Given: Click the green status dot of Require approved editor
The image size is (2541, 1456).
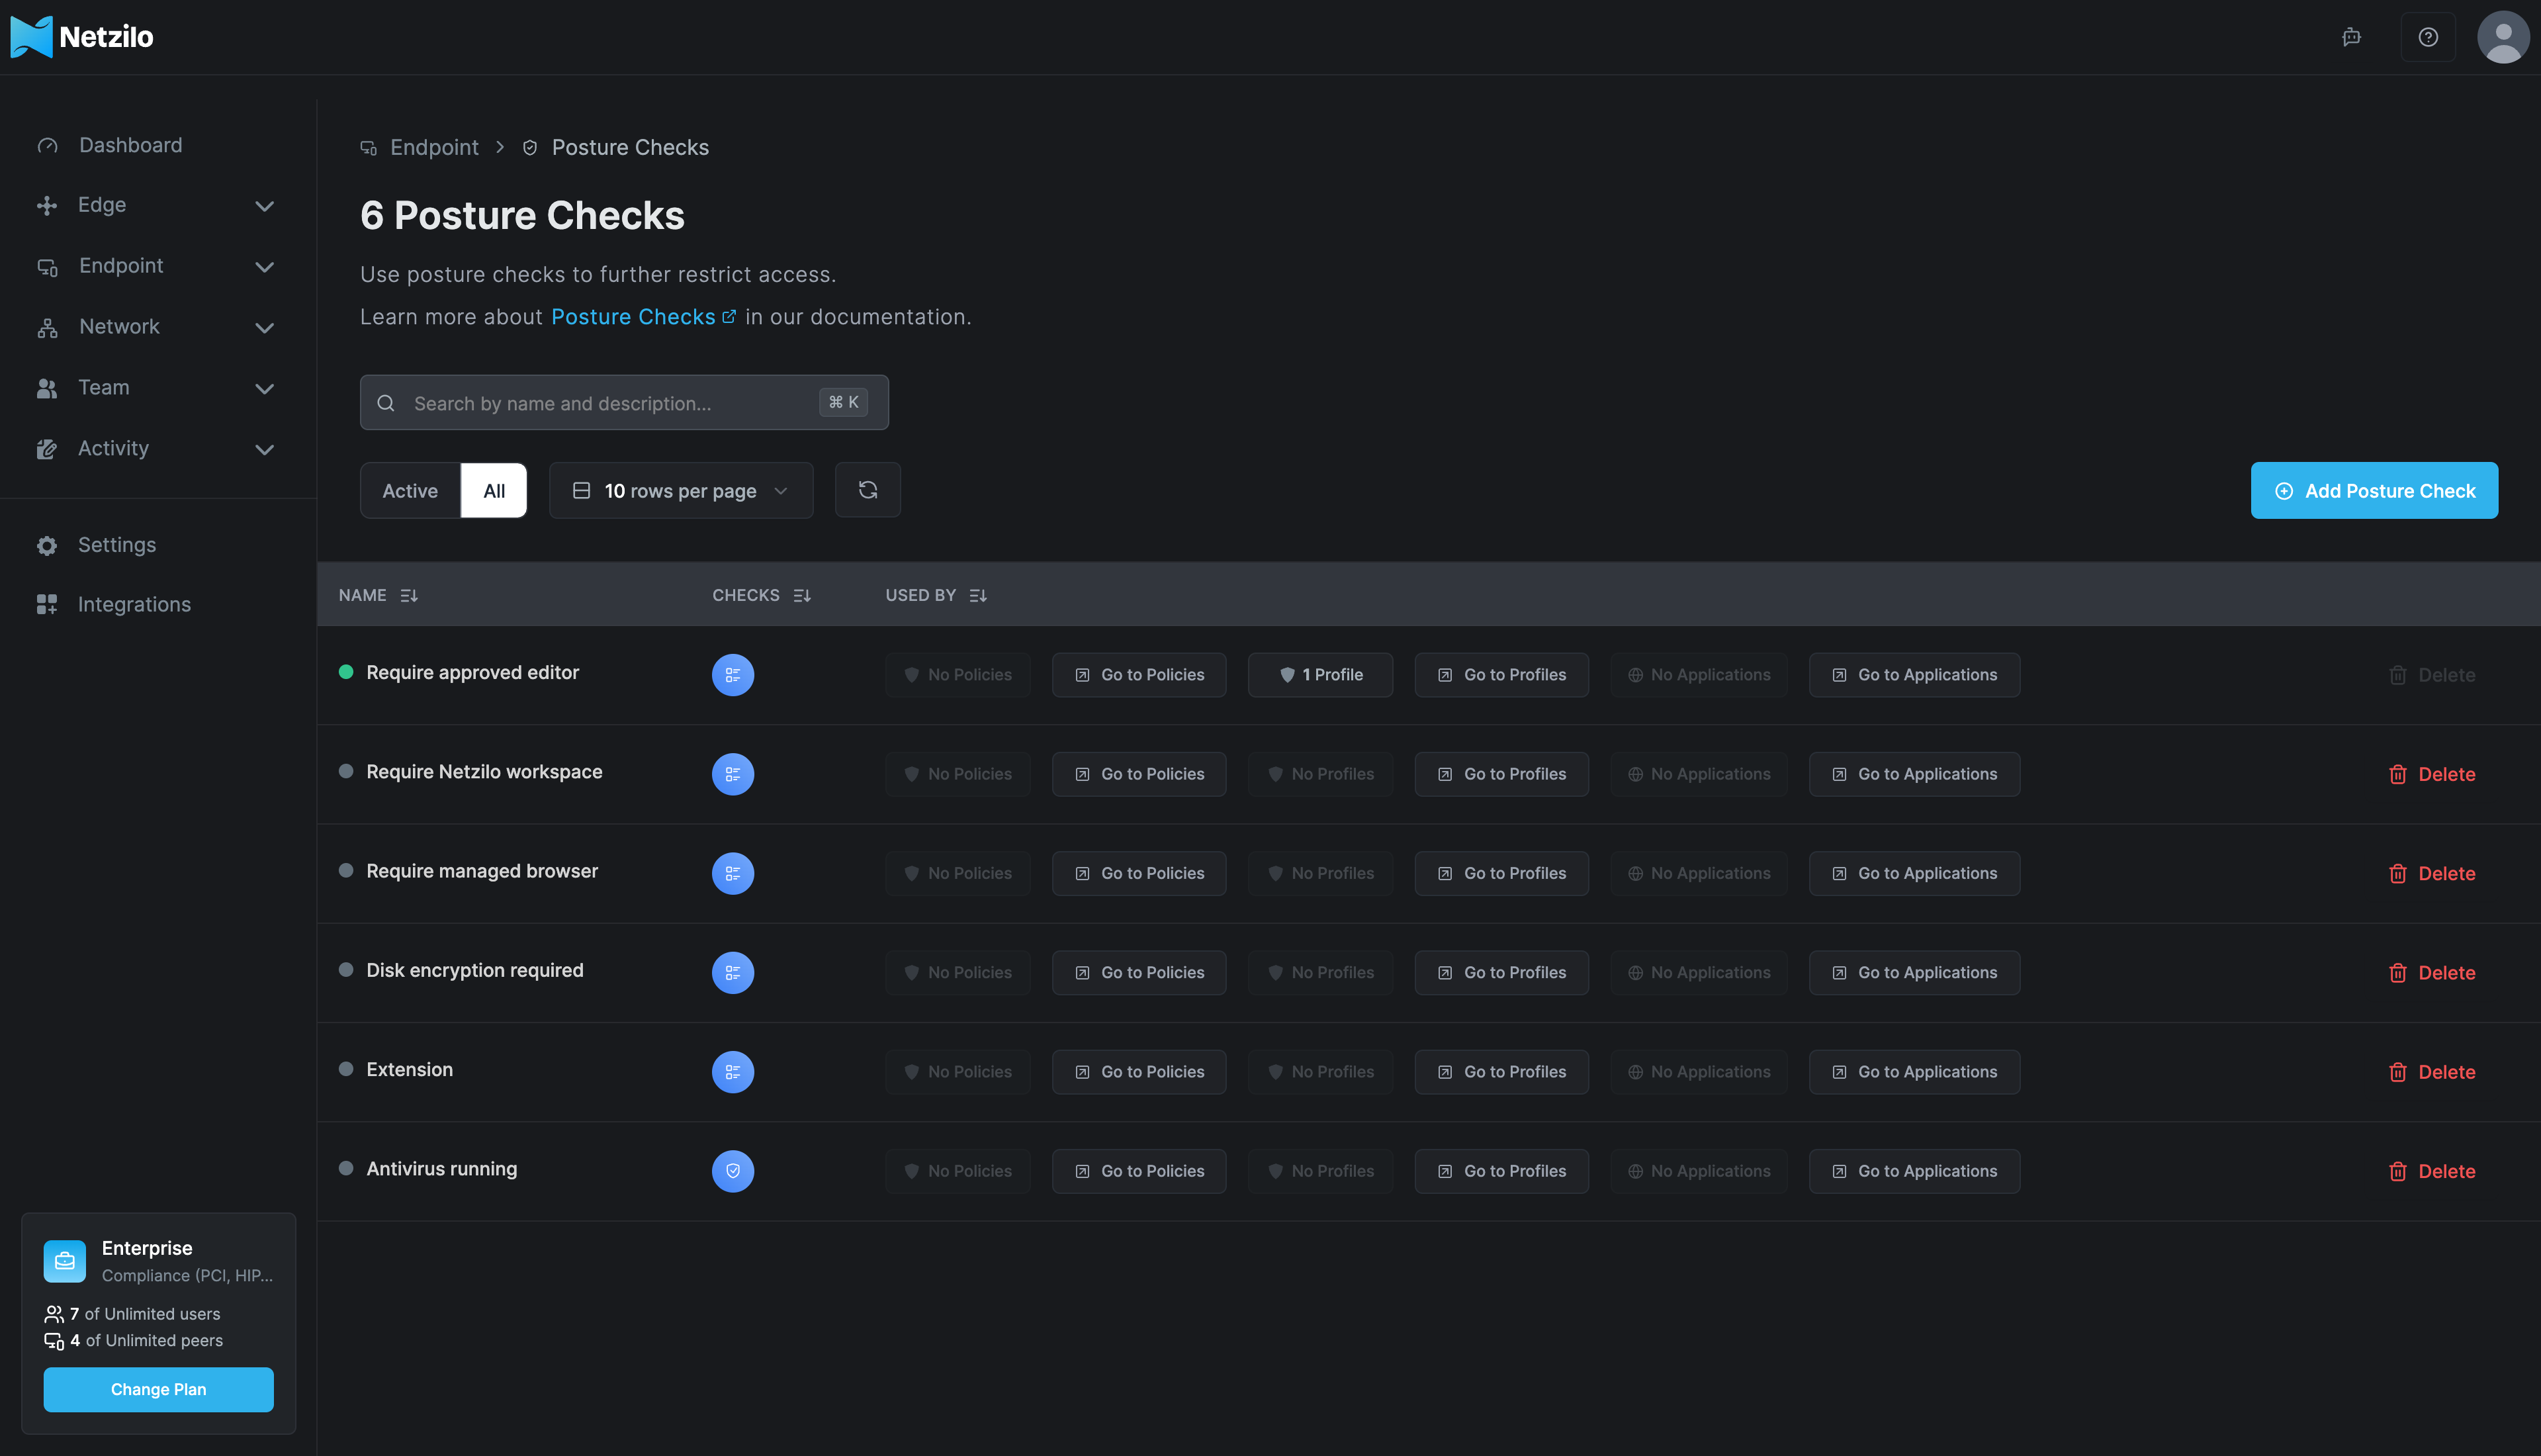Looking at the screenshot, I should pyautogui.click(x=346, y=672).
